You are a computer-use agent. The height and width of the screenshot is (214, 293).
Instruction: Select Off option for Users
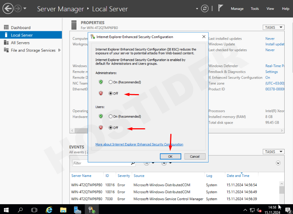tap(111, 128)
